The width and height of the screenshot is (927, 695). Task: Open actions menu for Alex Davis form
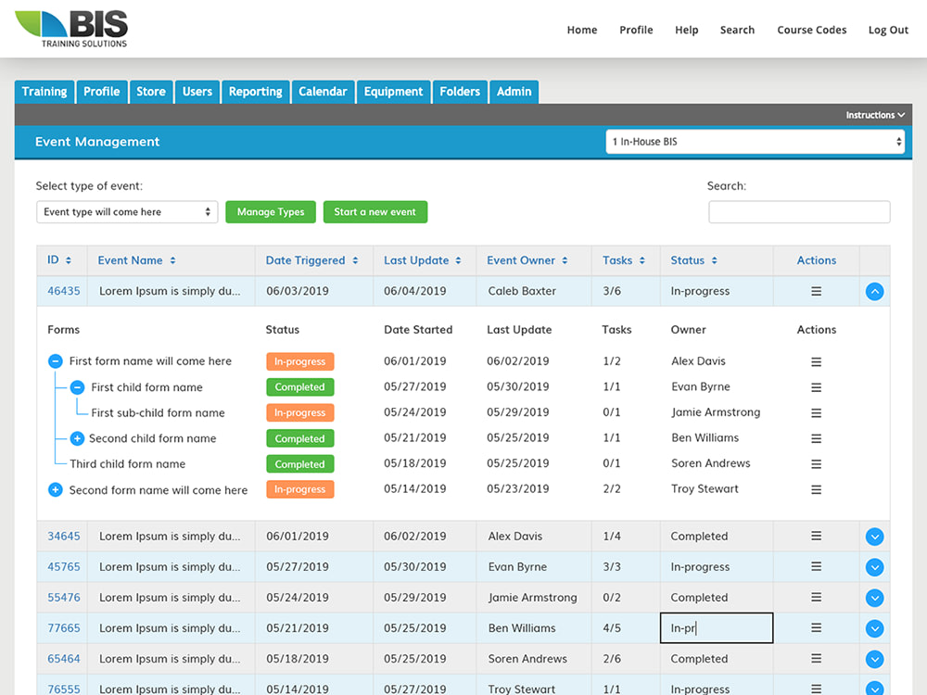pyautogui.click(x=816, y=361)
